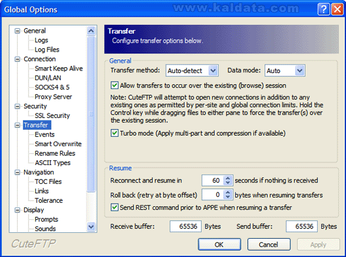Collapse the Display tree node
The width and height of the screenshot is (346, 257).
click(x=18, y=210)
